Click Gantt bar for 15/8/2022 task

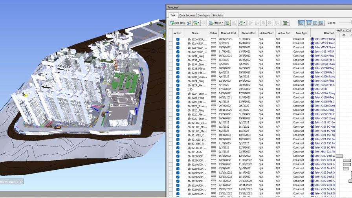339,156
